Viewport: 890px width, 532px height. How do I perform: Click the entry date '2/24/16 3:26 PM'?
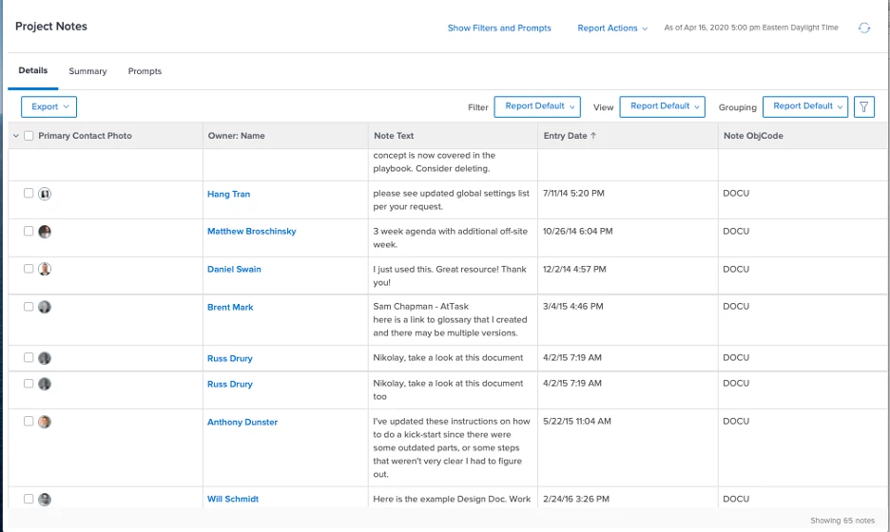point(576,499)
